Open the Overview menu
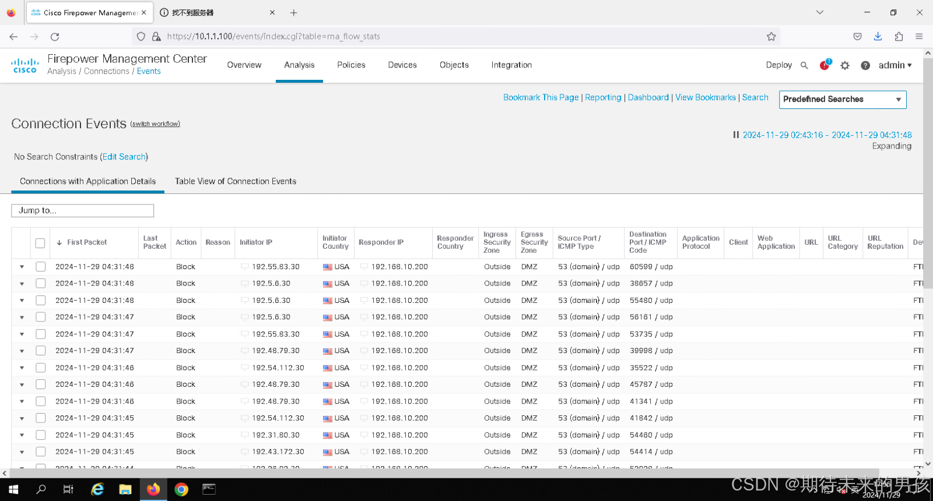This screenshot has width=933, height=501. point(244,65)
